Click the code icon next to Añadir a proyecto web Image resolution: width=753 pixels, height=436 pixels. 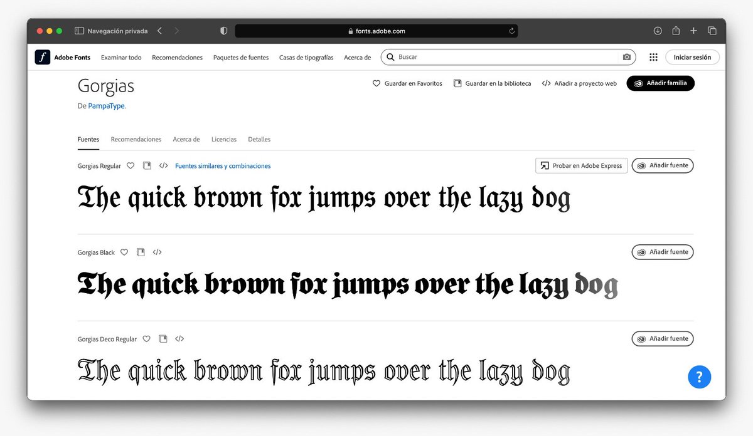coord(546,83)
